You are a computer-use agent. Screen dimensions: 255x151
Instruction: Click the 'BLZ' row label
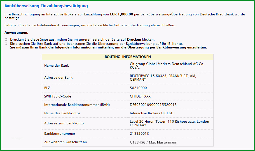pyautogui.click(x=47, y=88)
